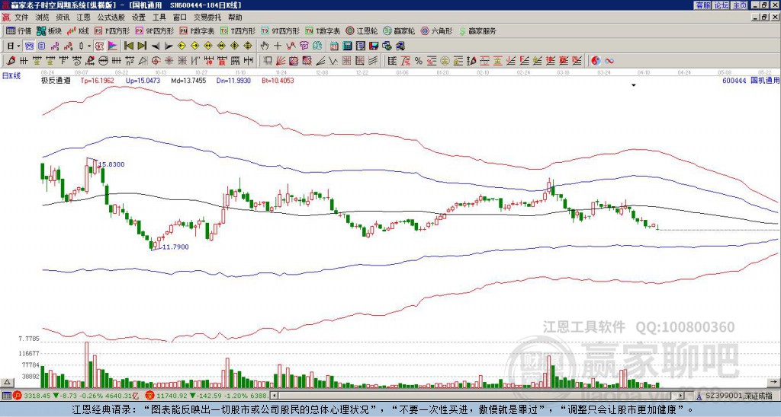Open the 板块 sector view
The image size is (781, 417).
[49, 30]
